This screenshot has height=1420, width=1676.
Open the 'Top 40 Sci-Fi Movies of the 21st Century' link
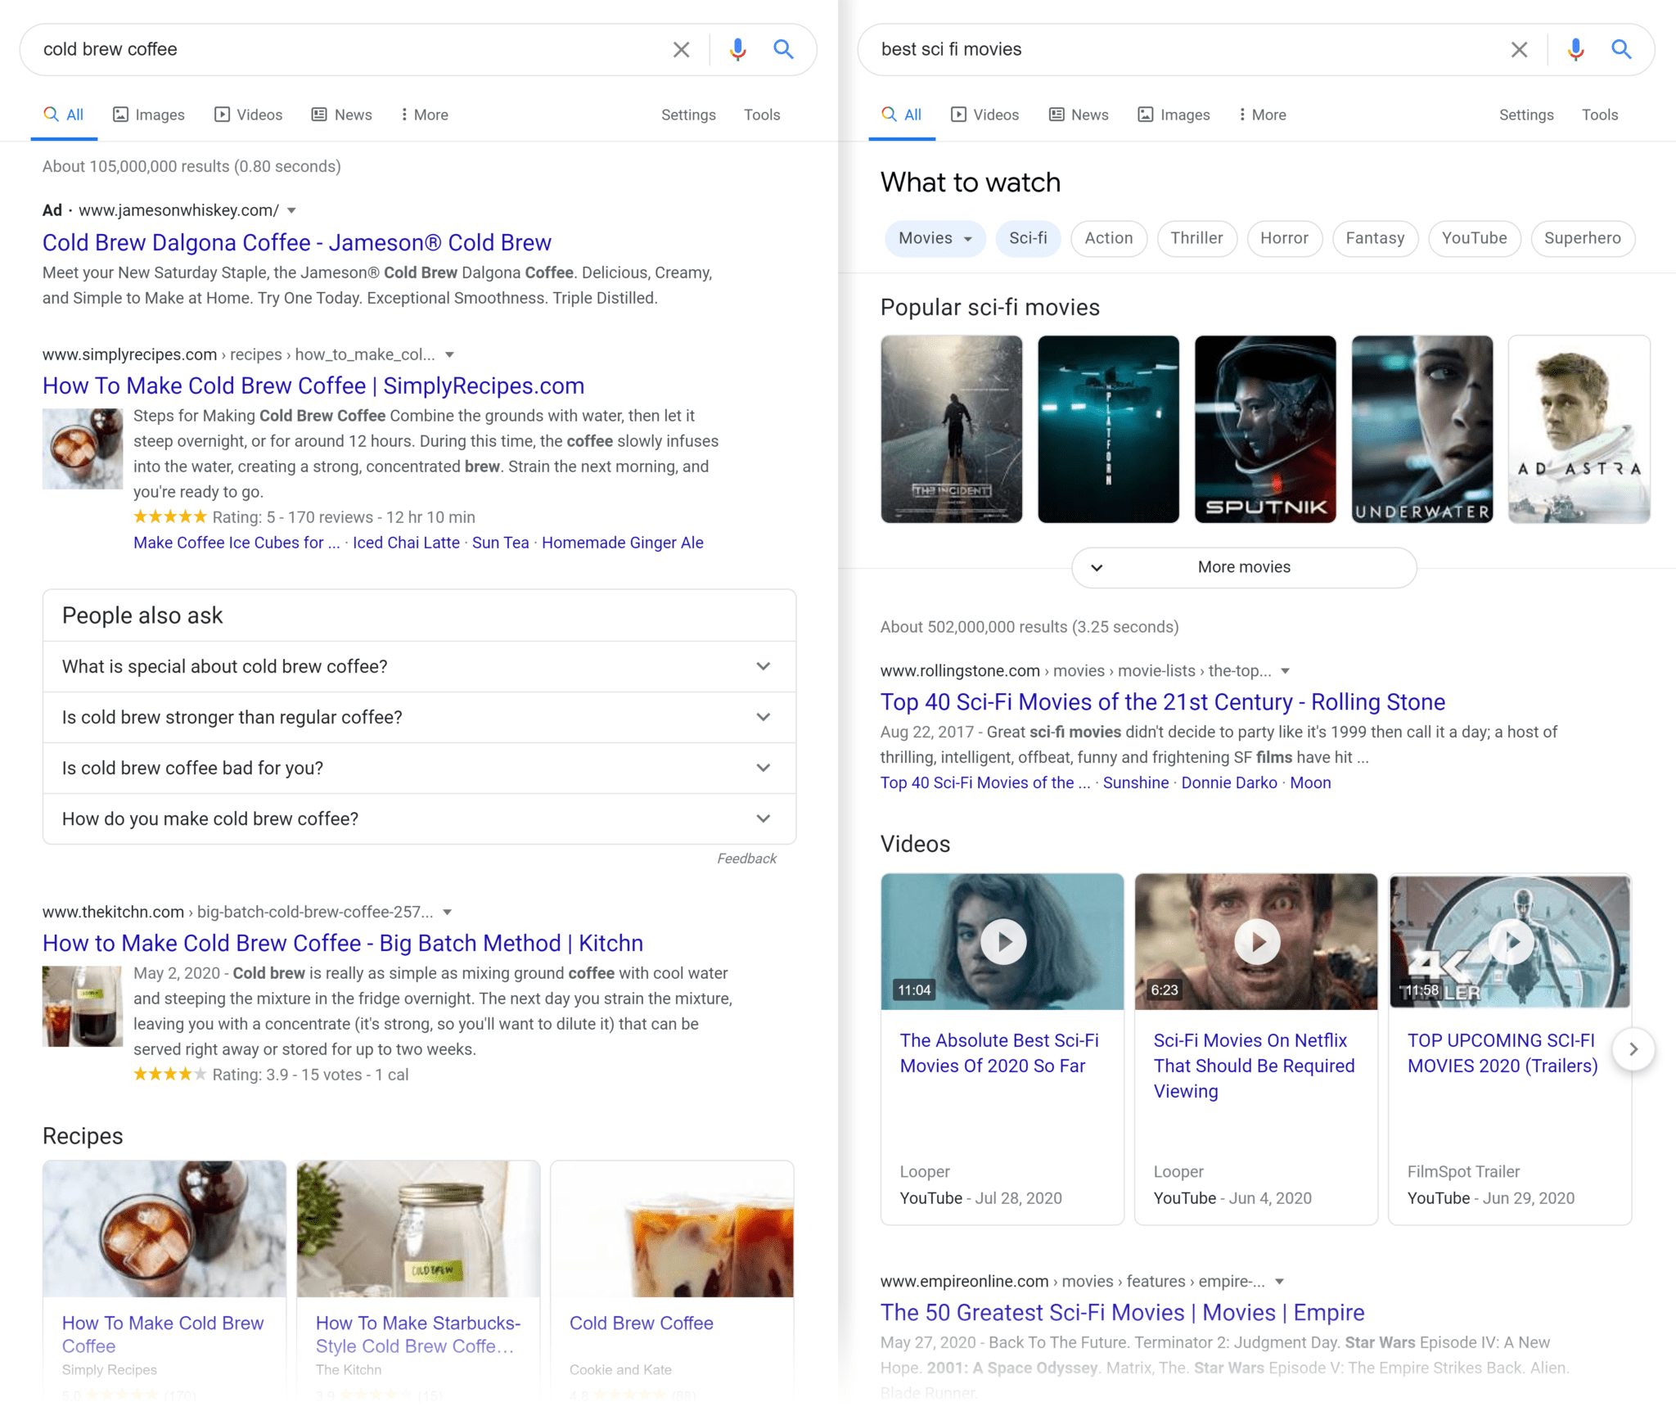pyautogui.click(x=1161, y=701)
